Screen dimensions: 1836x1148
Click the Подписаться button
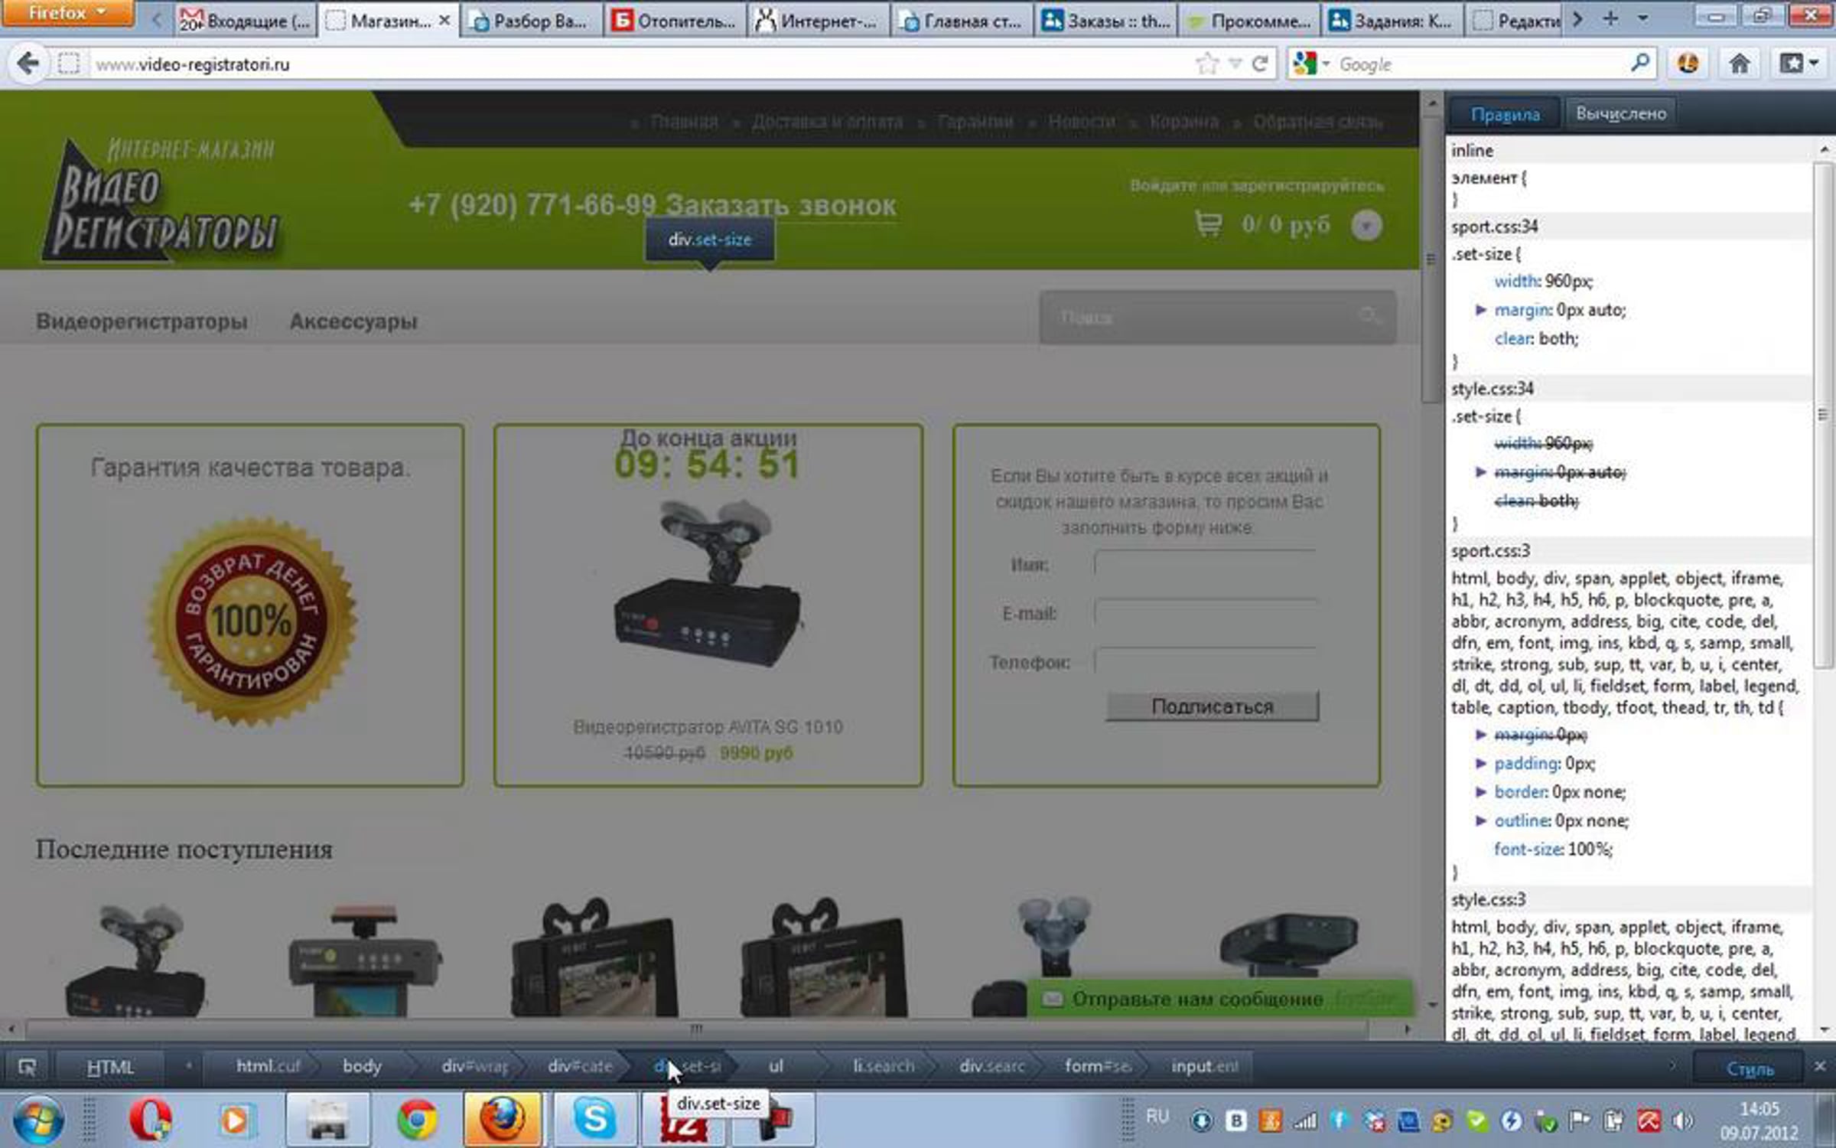(x=1212, y=706)
